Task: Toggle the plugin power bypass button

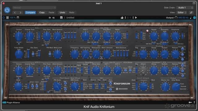Action: click(x=7, y=10)
